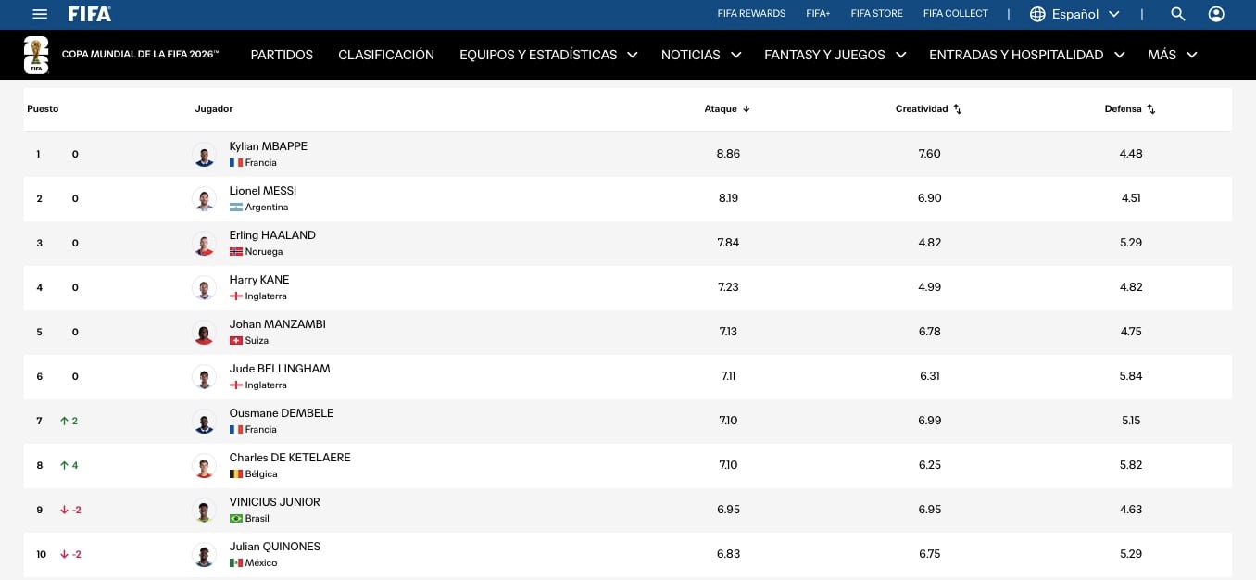Open the Clasificación tab
The image size is (1256, 580).
pyautogui.click(x=386, y=55)
